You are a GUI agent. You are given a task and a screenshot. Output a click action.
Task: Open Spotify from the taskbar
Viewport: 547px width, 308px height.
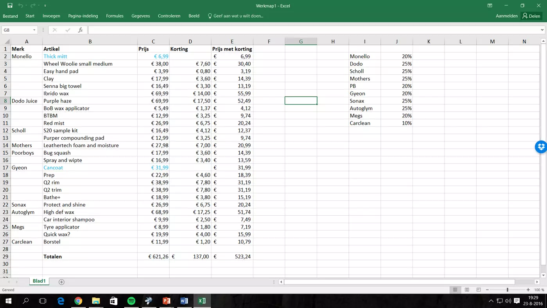click(131, 301)
